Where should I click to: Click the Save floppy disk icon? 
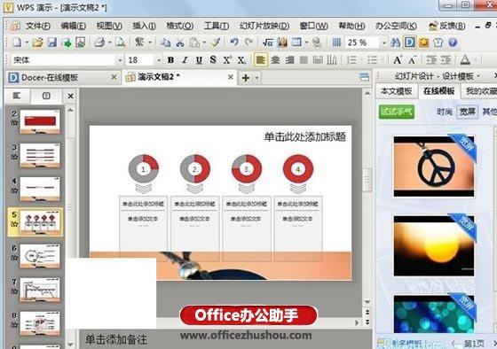[x=51, y=43]
